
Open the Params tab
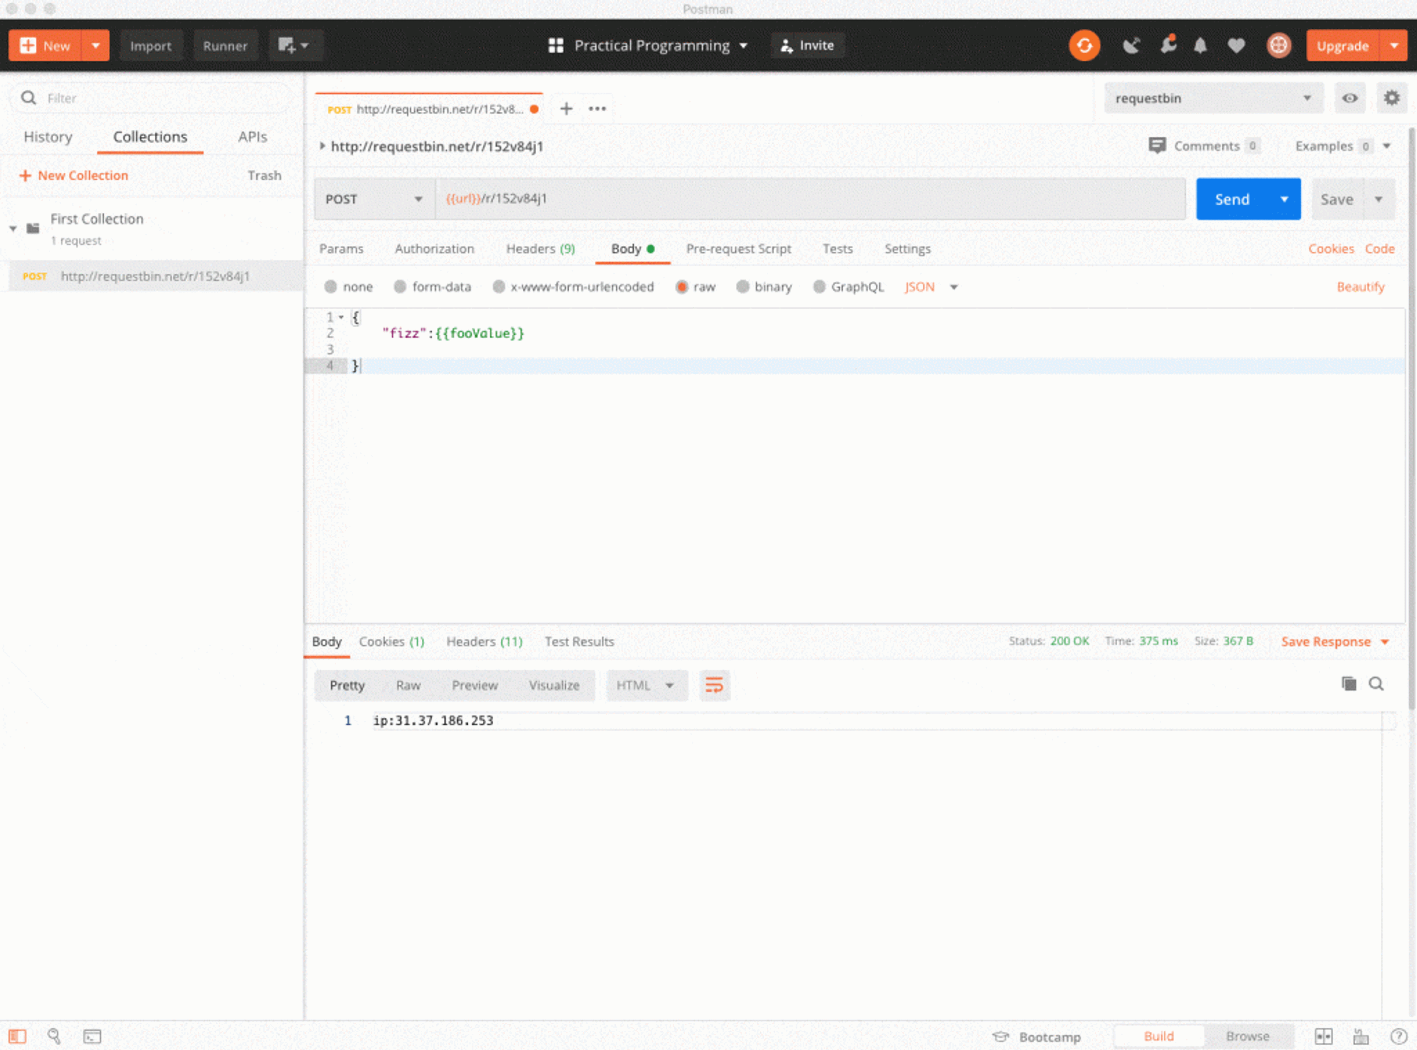click(x=341, y=249)
